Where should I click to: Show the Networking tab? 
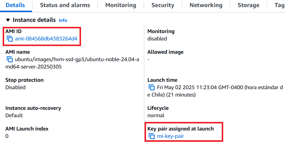[206, 5]
